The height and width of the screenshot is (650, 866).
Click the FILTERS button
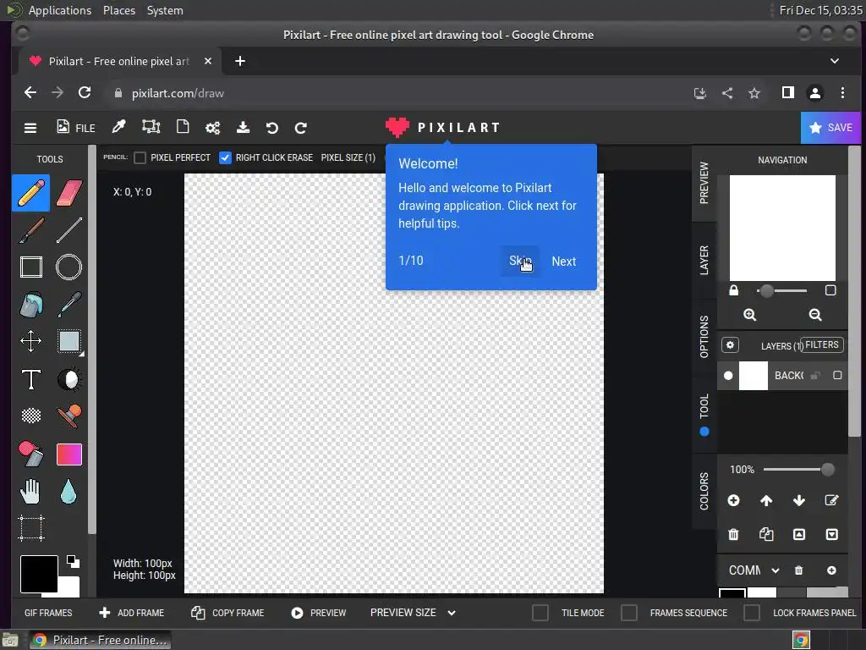point(821,345)
